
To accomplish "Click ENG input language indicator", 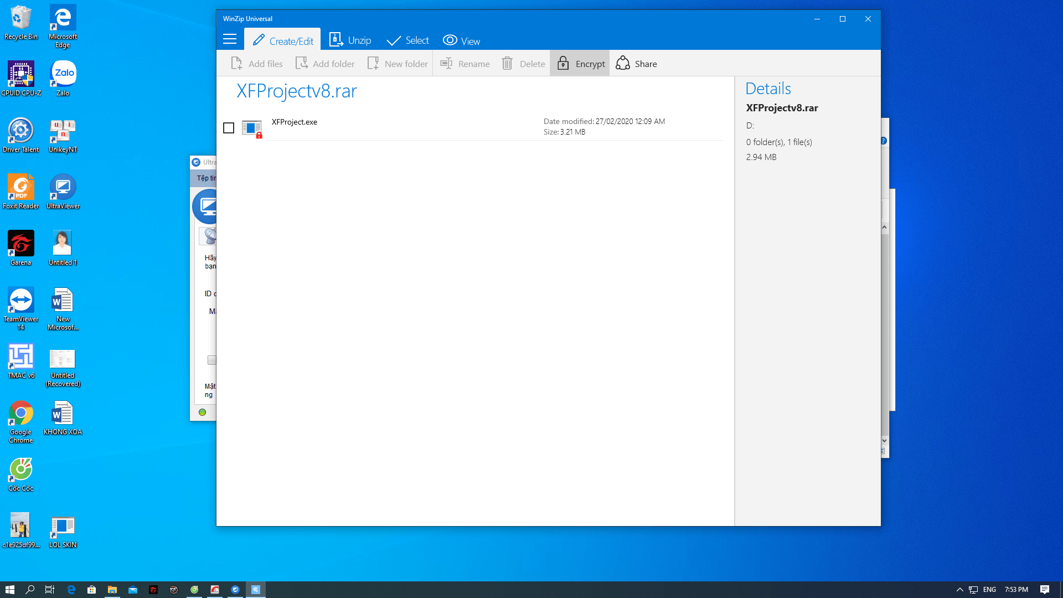I will (x=989, y=590).
